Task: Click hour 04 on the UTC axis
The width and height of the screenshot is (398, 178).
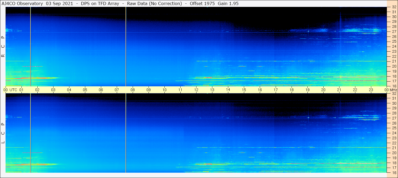Action: pos(69,90)
